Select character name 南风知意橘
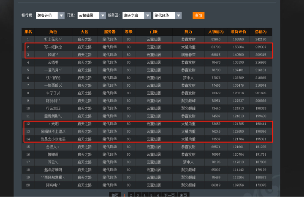Viewport: 304px width, 197px height. (53, 178)
